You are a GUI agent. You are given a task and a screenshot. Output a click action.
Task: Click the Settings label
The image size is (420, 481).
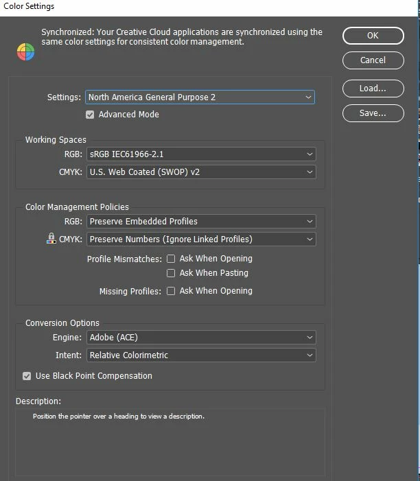[64, 97]
